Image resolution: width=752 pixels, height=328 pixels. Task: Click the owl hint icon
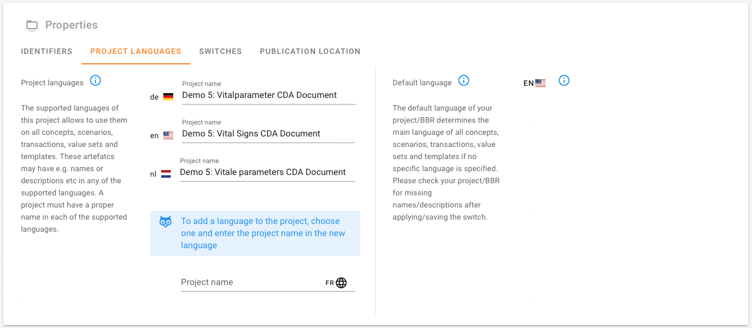[166, 222]
